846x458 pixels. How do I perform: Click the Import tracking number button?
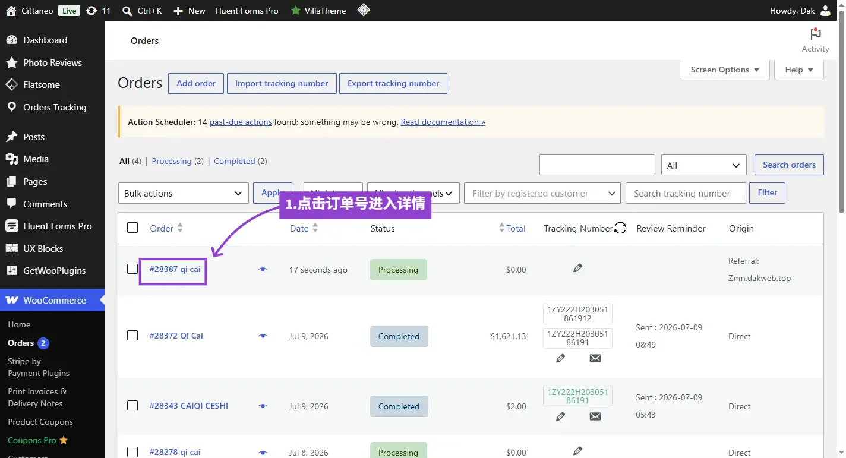(x=282, y=83)
